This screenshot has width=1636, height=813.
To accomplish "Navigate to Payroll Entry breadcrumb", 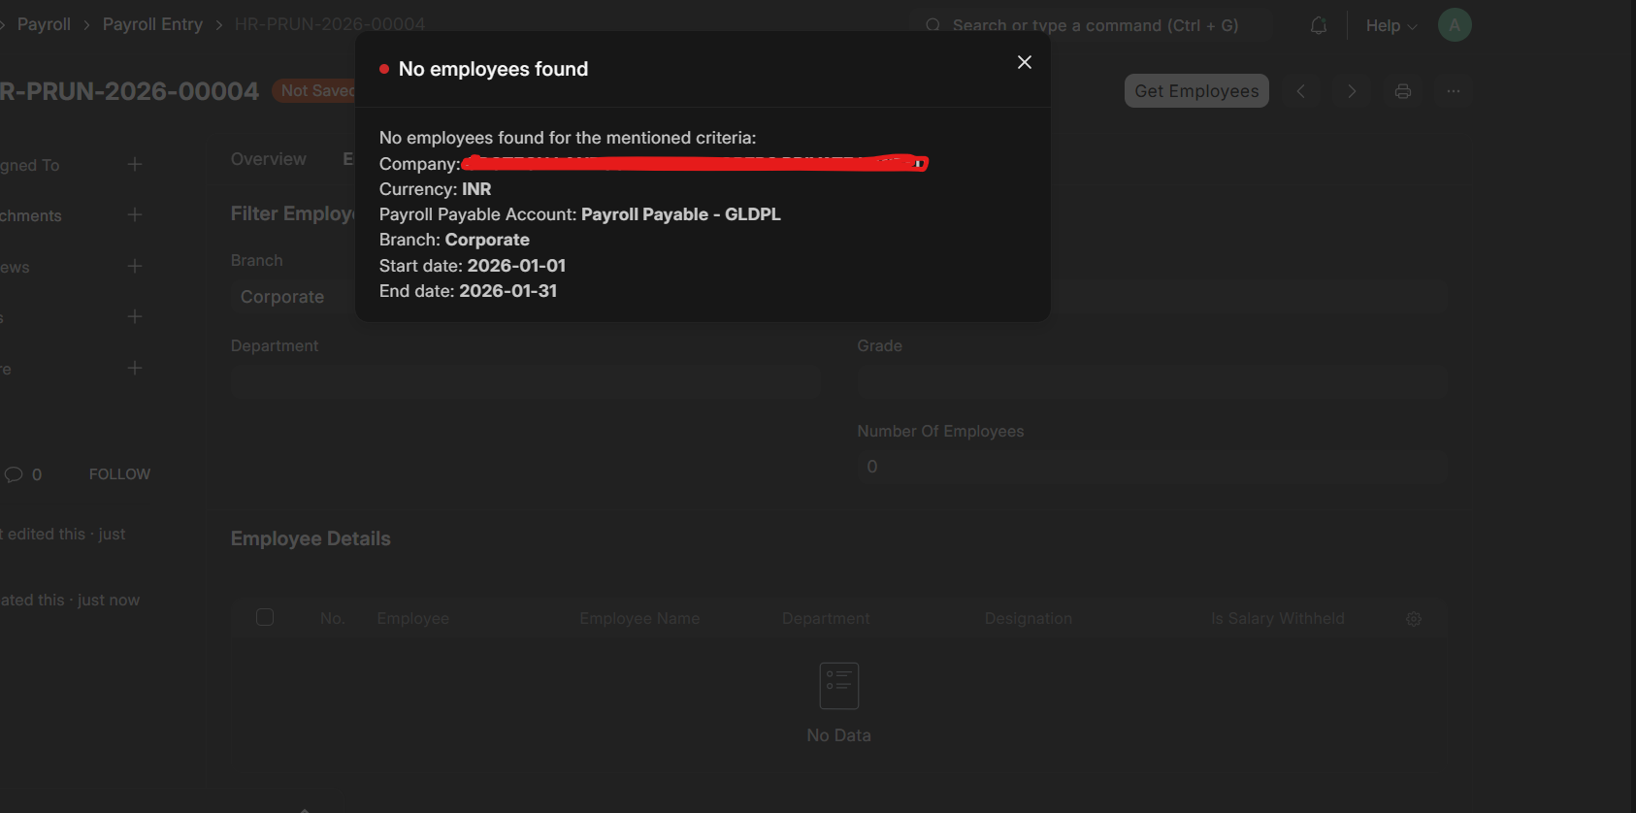I will pyautogui.click(x=152, y=24).
